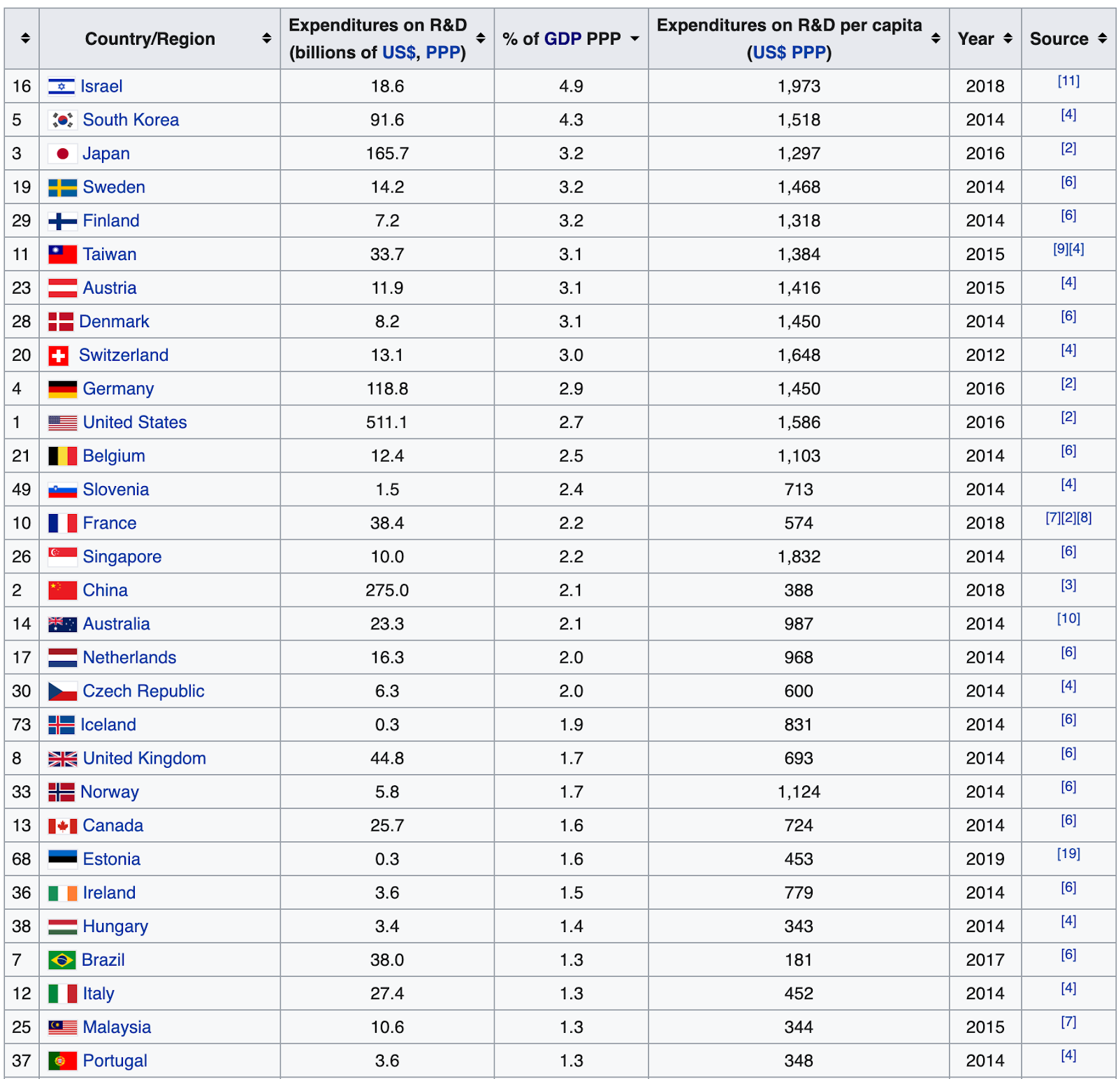The width and height of the screenshot is (1118, 1079).
Task: Click the Brazil flag icon
Action: 61,960
